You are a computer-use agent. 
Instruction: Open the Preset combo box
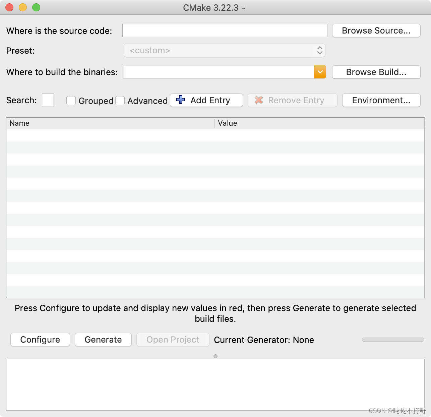point(225,50)
